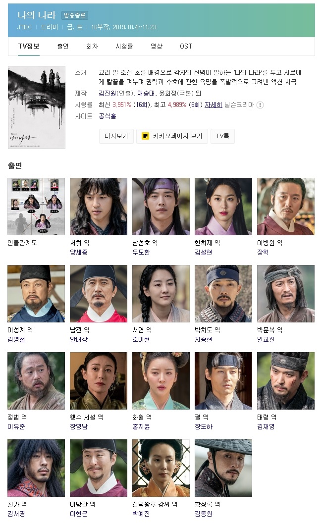Click the TV톡 button
The image size is (323, 525).
tap(222, 136)
